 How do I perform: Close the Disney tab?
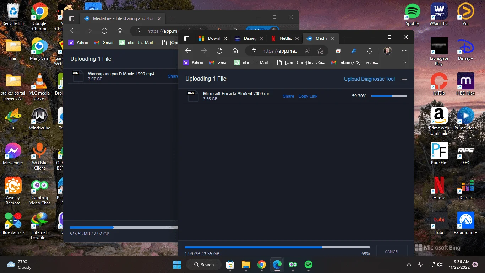[x=261, y=38]
